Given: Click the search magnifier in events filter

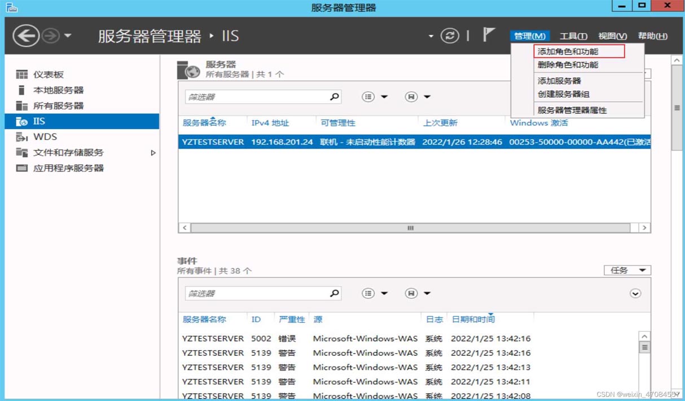Looking at the screenshot, I should coord(335,293).
